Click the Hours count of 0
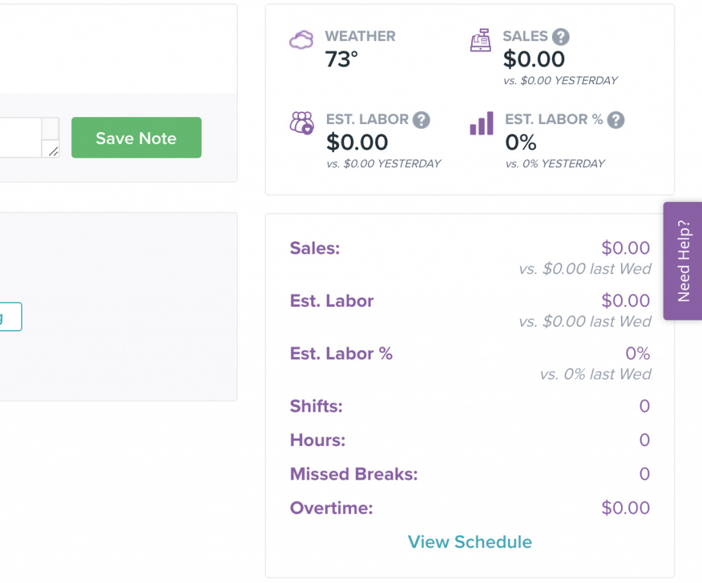The width and height of the screenshot is (702, 583). 644,440
